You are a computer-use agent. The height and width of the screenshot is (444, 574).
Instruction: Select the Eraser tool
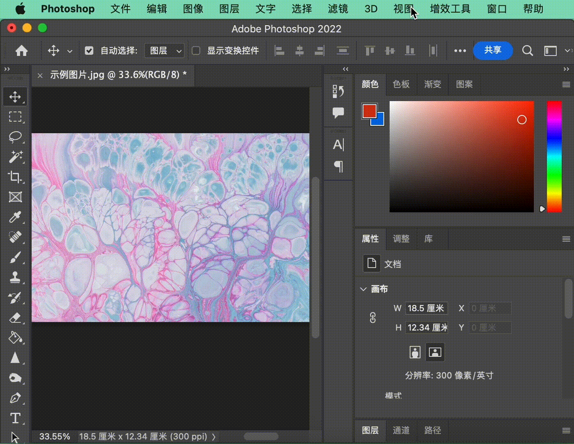pyautogui.click(x=15, y=318)
